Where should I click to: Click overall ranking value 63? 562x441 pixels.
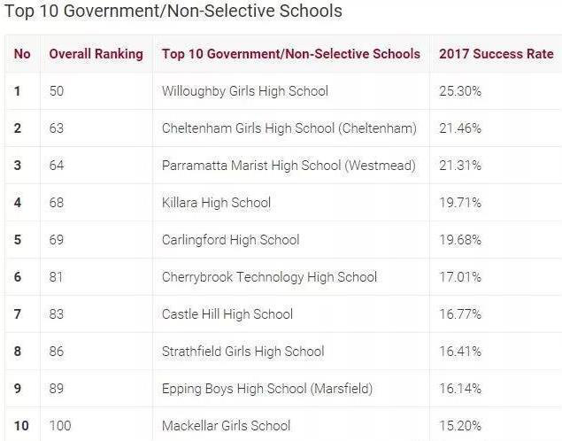tap(58, 128)
